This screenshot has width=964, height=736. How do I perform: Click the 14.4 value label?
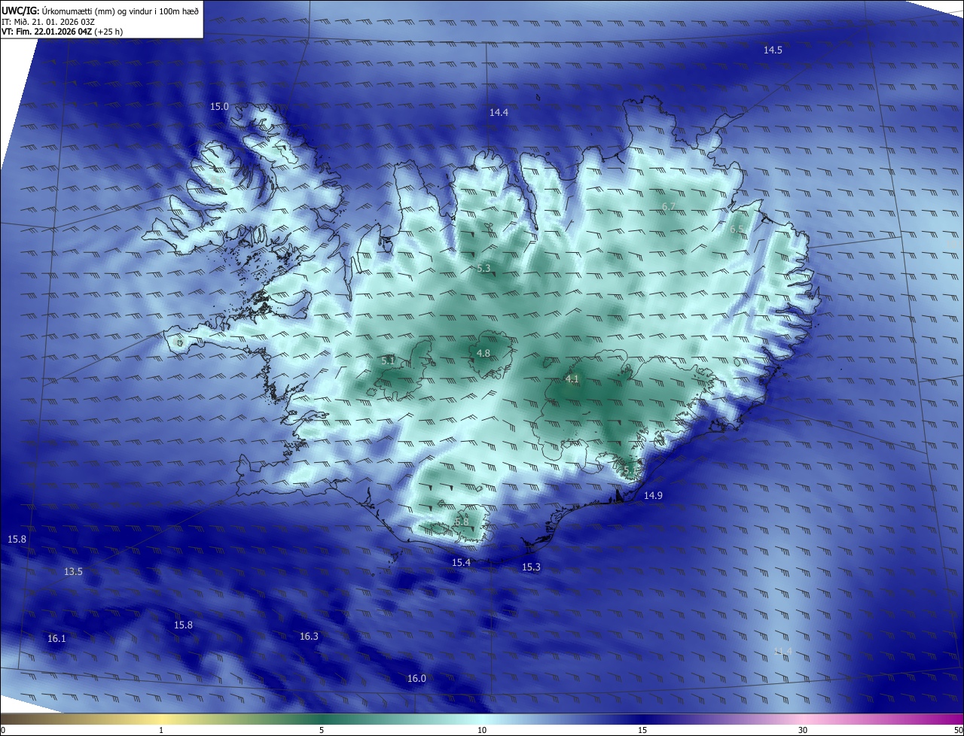pyautogui.click(x=499, y=113)
